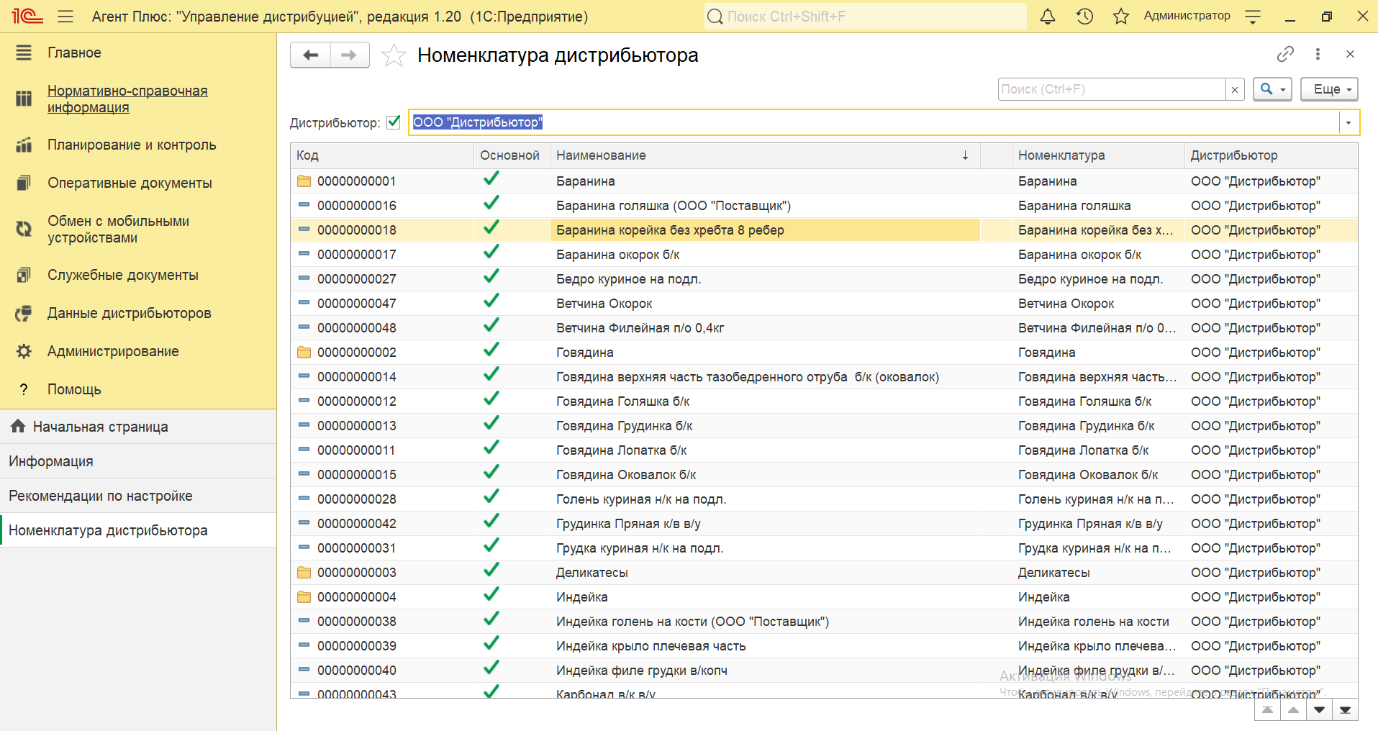Click Основной checkmark for Деликатесы row

pyautogui.click(x=491, y=571)
